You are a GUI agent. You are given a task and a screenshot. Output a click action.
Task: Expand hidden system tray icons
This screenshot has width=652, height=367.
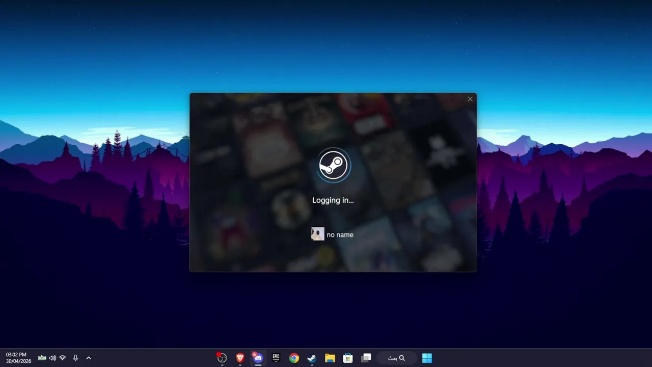click(89, 358)
